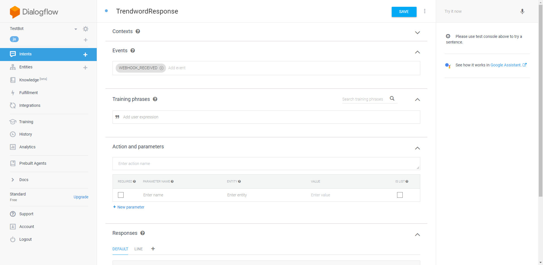543x265 pixels.
Task: Switch to the LINE response tab
Action: 138,249
